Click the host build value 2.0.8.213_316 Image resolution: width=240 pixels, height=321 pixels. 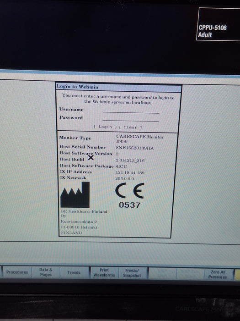(130, 160)
